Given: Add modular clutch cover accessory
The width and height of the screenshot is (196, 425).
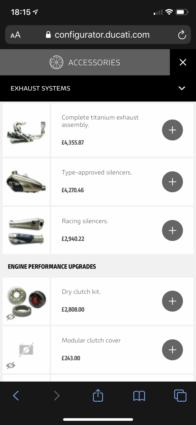Looking at the screenshot, I should 172,350.
